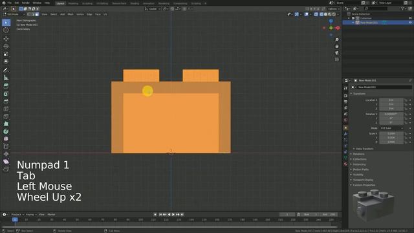Open the Mesh menu in viewport header
Image resolution: width=414 pixels, height=233 pixels.
point(71,14)
